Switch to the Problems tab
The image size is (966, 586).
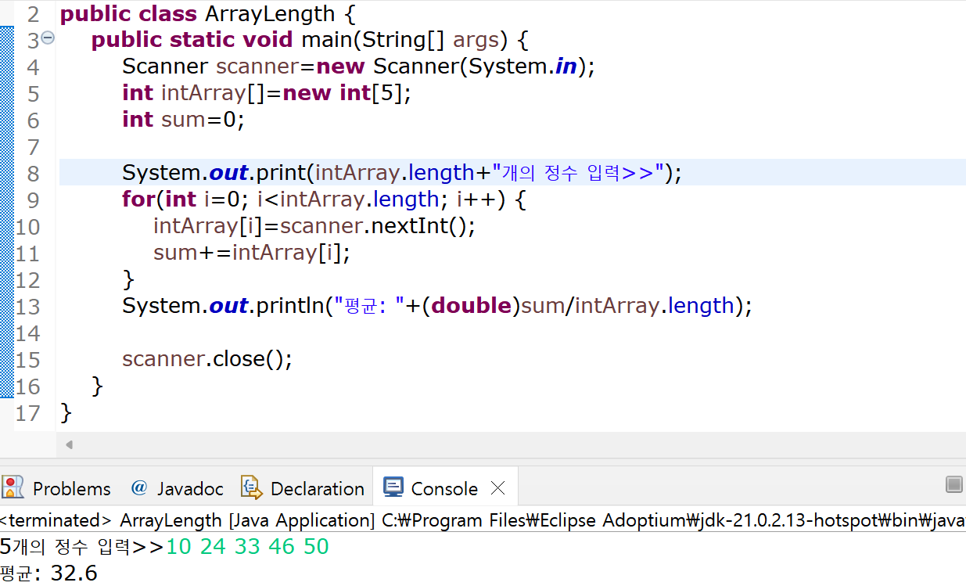[x=57, y=488]
